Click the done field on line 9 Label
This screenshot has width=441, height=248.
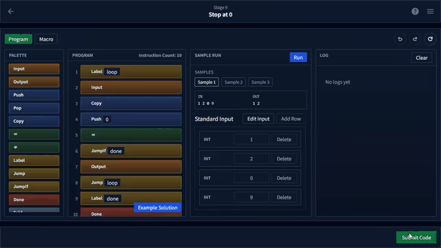coord(112,198)
